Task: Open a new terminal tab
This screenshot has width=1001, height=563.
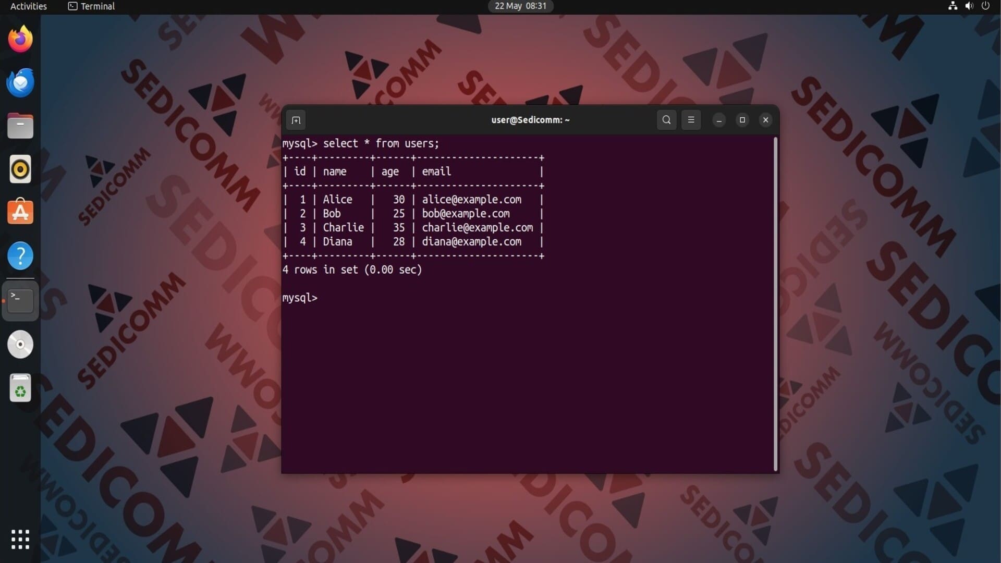Action: 296,120
